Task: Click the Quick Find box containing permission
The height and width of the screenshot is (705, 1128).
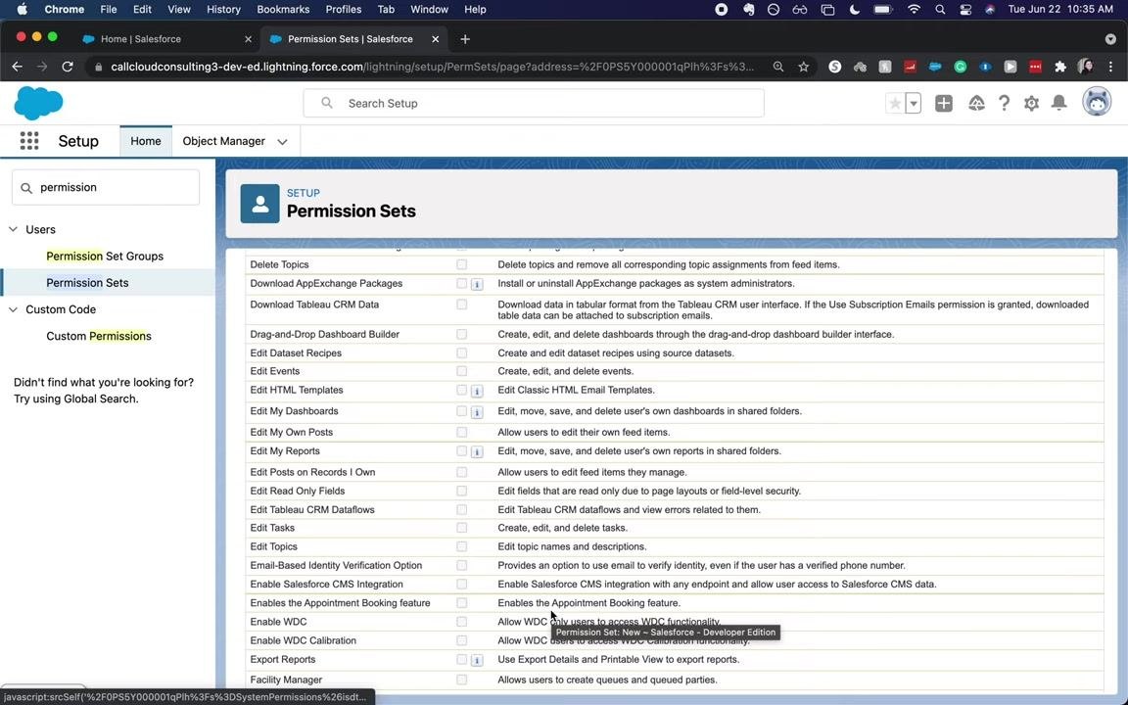Action: [105, 187]
